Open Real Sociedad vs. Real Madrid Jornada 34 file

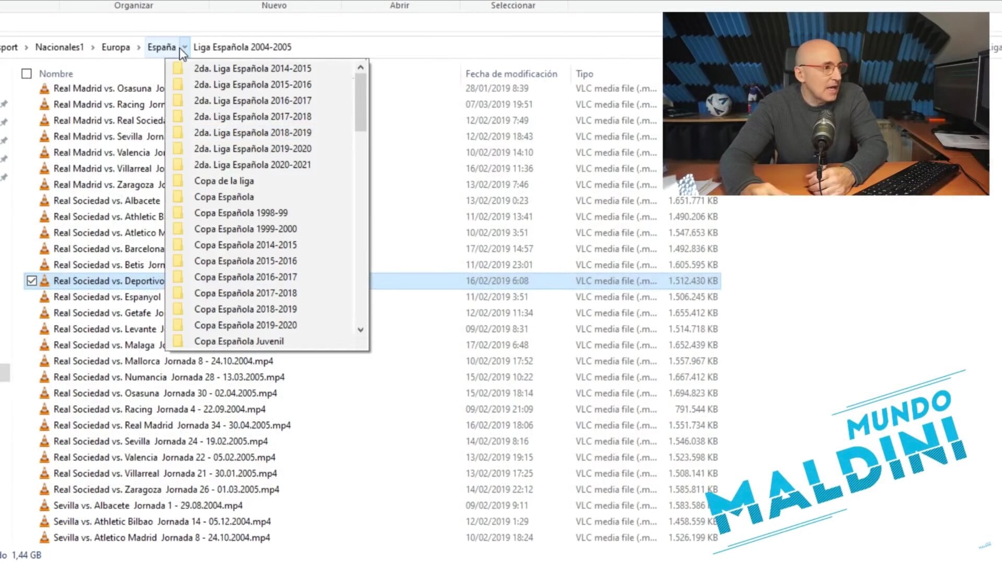tap(172, 425)
